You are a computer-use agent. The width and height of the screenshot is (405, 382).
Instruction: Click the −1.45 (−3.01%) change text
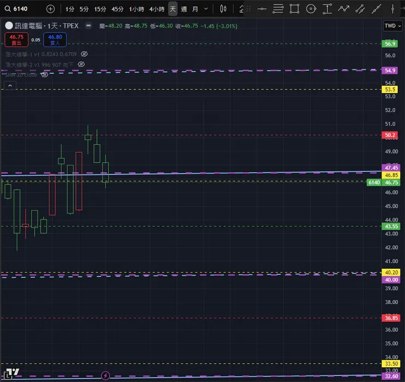[219, 26]
